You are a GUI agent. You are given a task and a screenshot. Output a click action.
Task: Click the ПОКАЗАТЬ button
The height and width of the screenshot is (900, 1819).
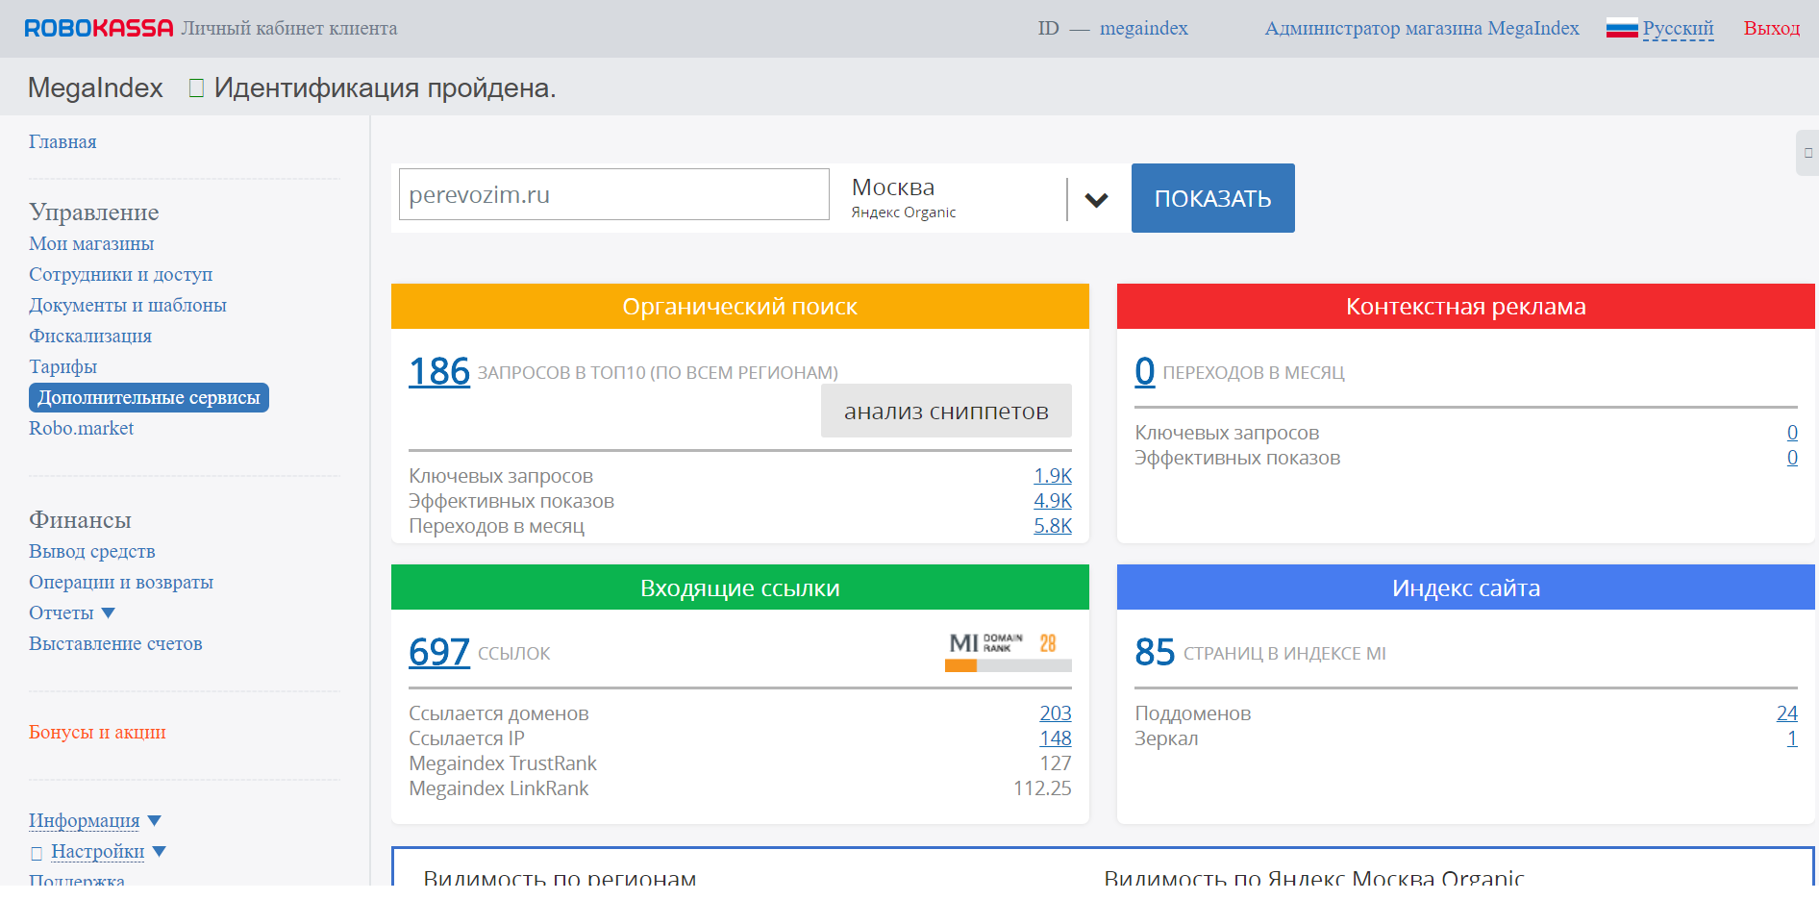pyautogui.click(x=1212, y=198)
